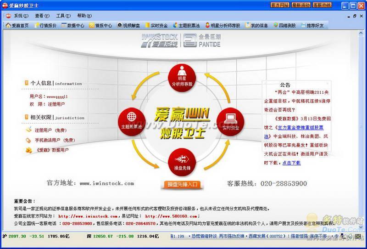Image resolution: width=367 pixels, height=249 pixels.
Task: Open 实时资金 toolbar item
Action: pos(156,26)
